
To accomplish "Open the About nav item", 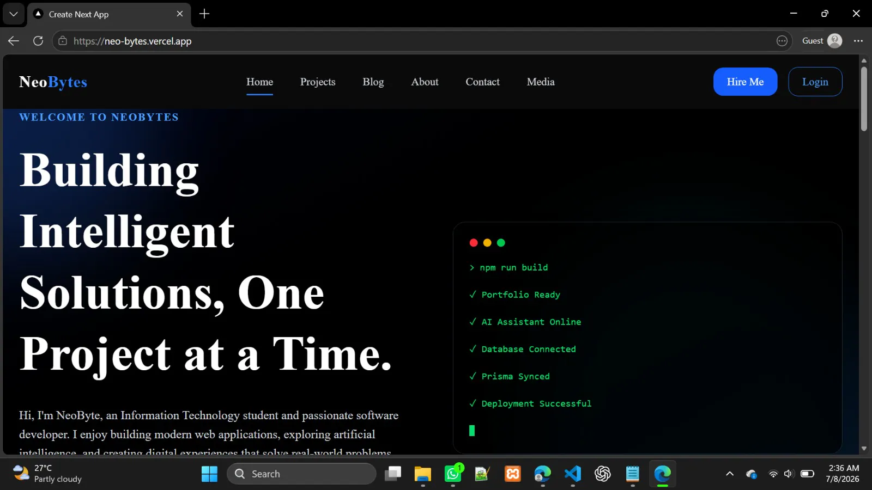I will [x=425, y=82].
